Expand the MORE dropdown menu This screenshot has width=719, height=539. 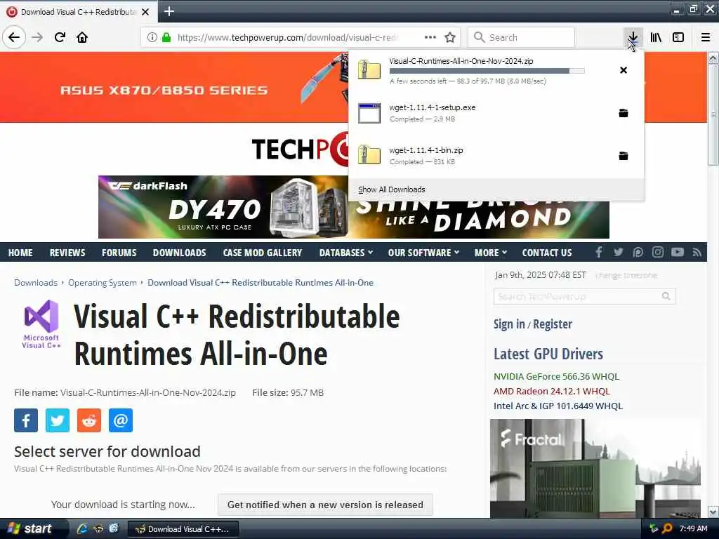tap(491, 253)
